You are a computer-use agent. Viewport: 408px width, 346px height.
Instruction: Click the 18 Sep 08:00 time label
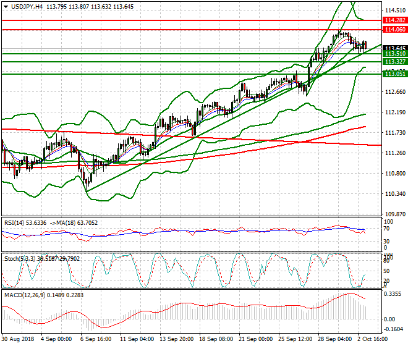tap(216, 339)
